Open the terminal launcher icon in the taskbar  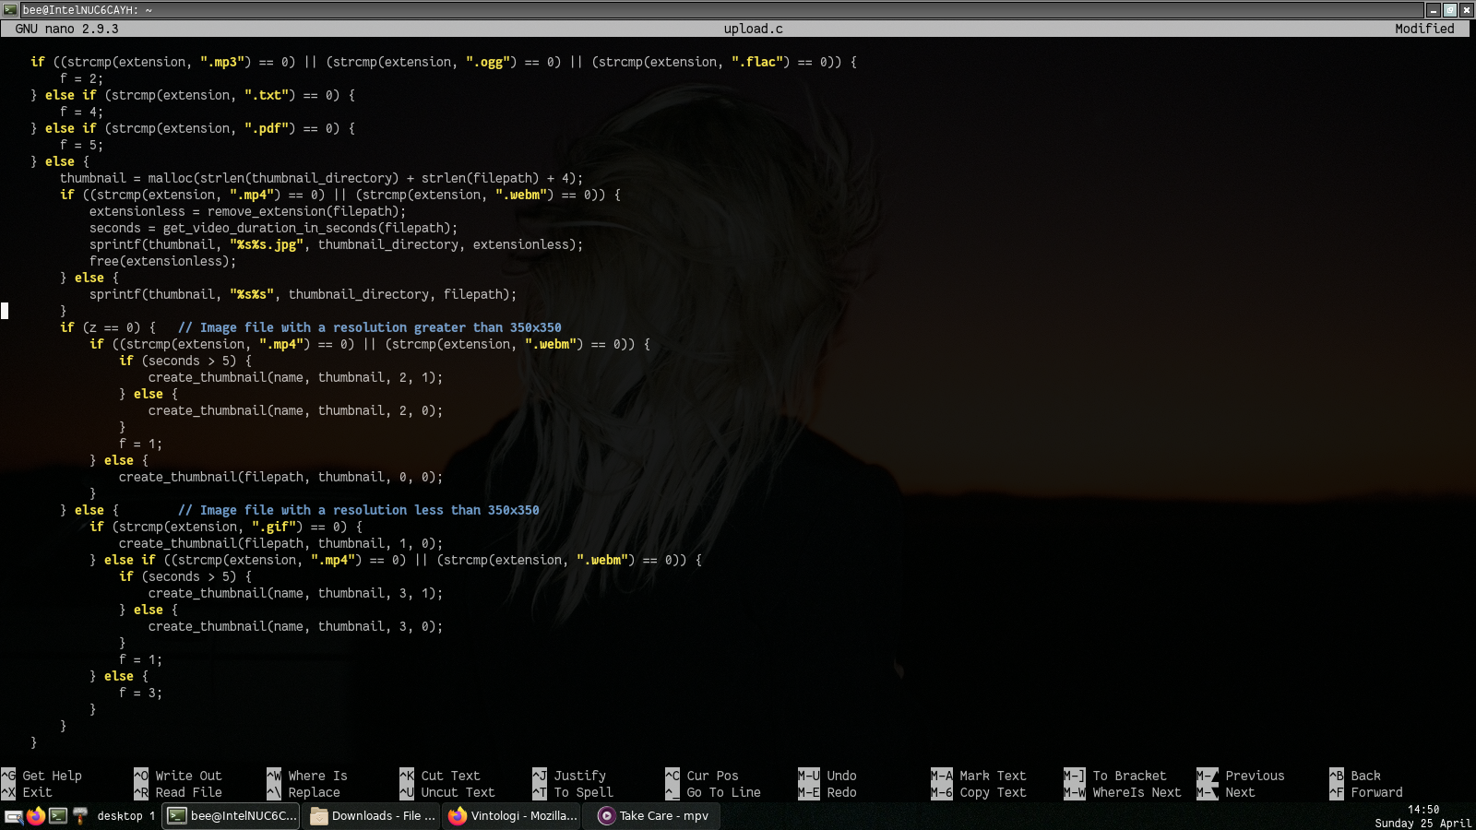(58, 816)
